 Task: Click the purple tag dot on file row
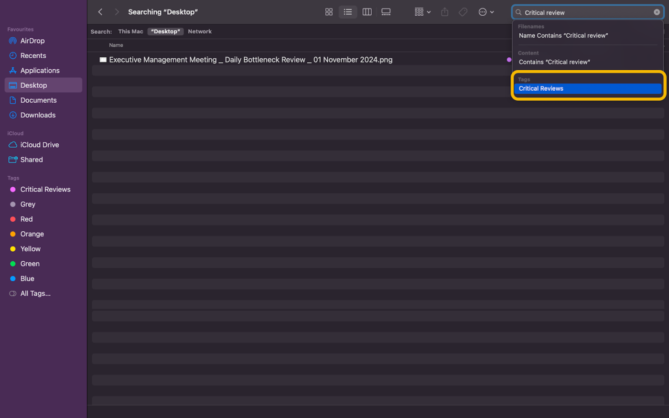[509, 60]
